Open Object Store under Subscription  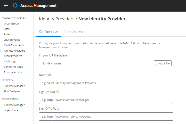click(x=11, y=111)
